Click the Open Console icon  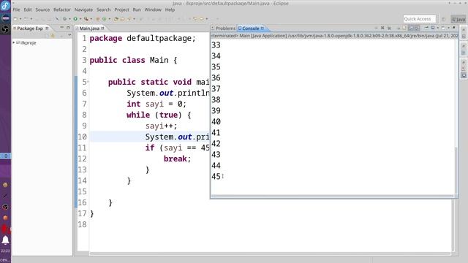click(443, 28)
